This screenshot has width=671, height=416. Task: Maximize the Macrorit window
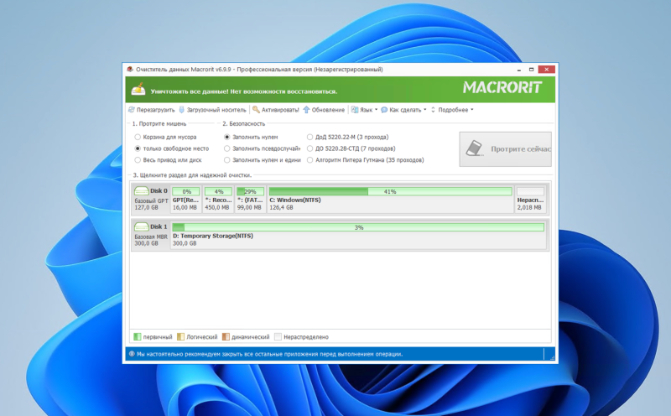(531, 70)
